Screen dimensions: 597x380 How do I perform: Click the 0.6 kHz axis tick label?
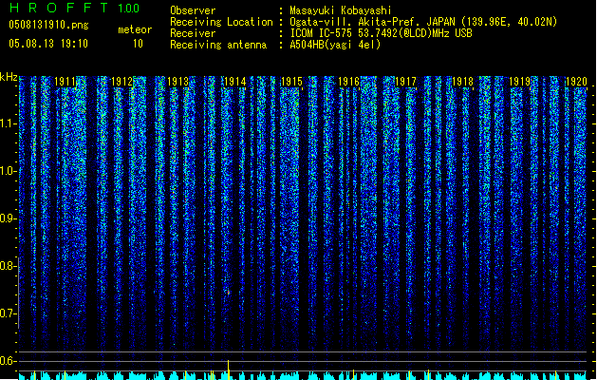click(x=8, y=361)
